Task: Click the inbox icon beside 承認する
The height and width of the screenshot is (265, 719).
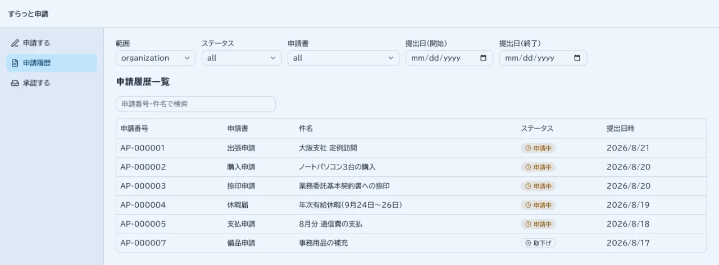Action: [15, 83]
